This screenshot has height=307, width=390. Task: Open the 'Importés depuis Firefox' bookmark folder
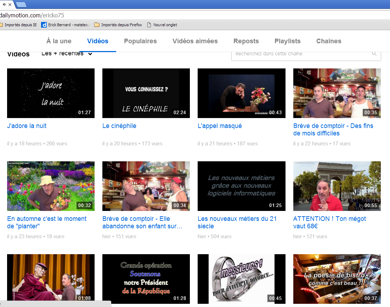click(118, 25)
